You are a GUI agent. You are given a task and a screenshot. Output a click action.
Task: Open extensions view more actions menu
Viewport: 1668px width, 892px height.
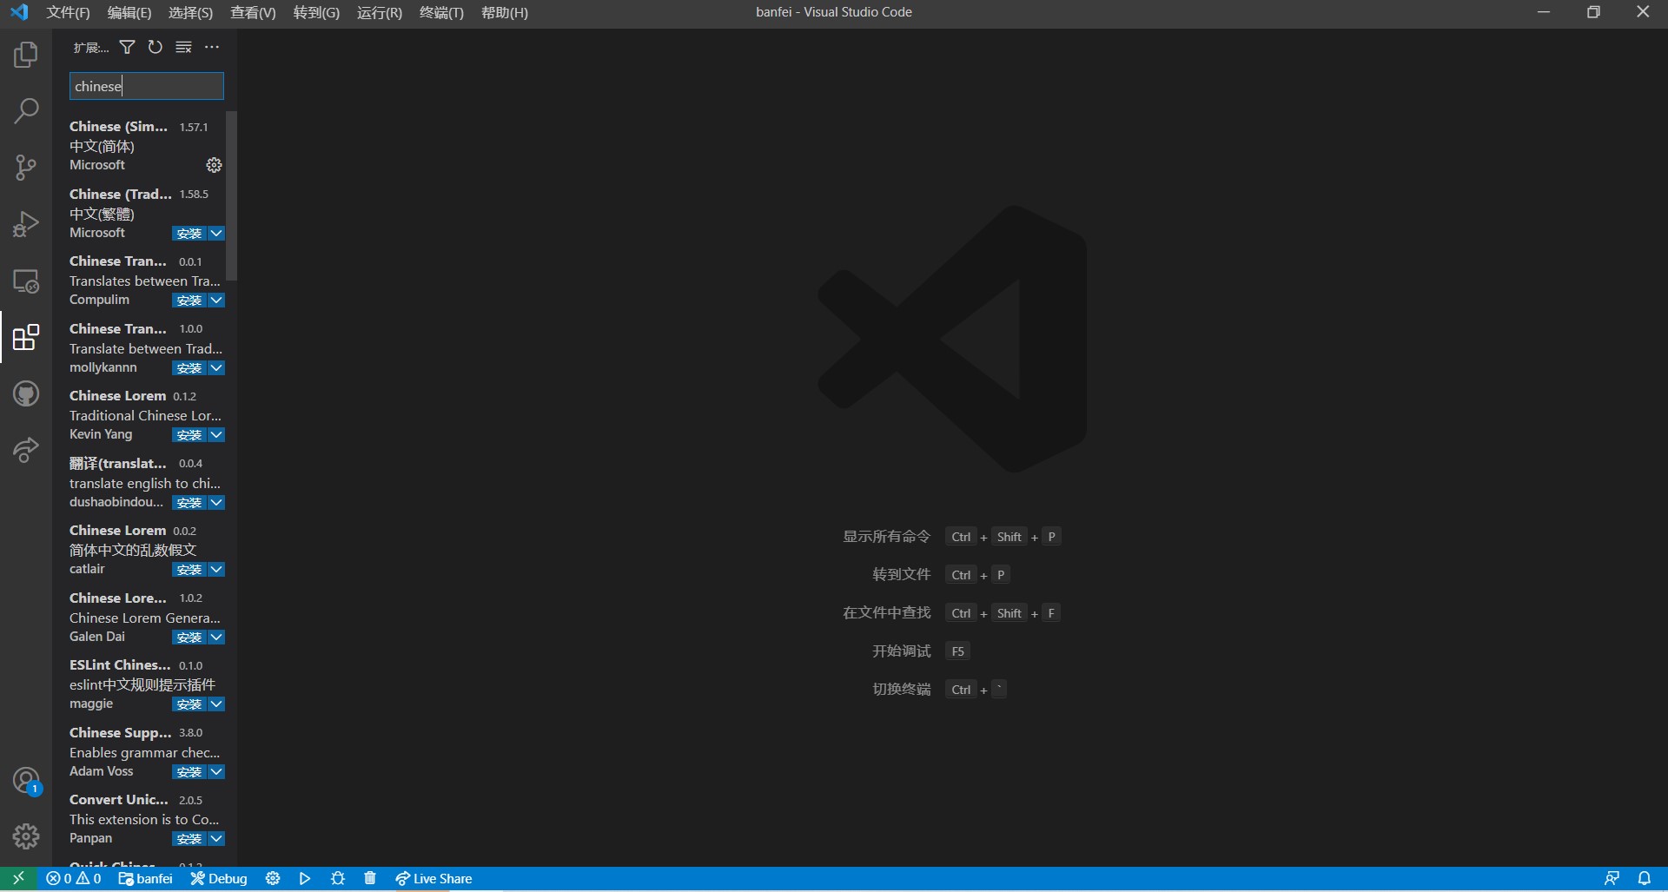tap(212, 47)
